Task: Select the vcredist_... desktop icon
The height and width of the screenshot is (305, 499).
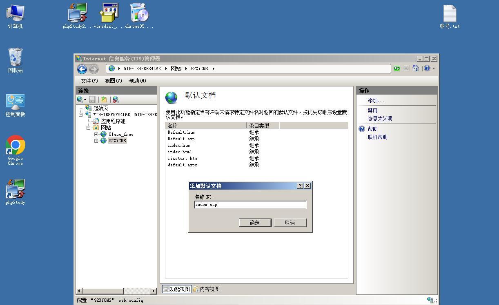Action: pyautogui.click(x=108, y=16)
